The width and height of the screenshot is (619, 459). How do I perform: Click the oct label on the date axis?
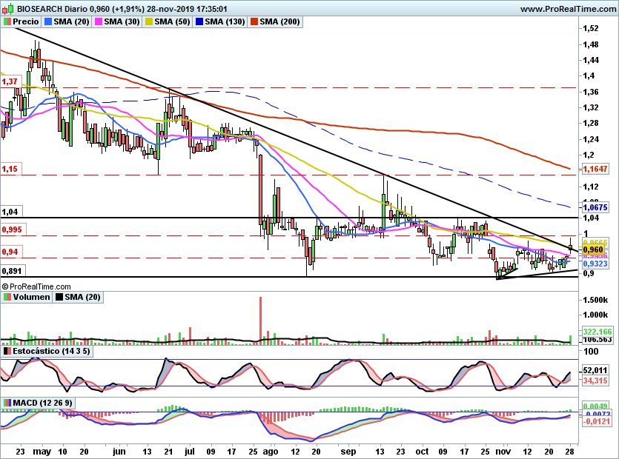point(422,452)
